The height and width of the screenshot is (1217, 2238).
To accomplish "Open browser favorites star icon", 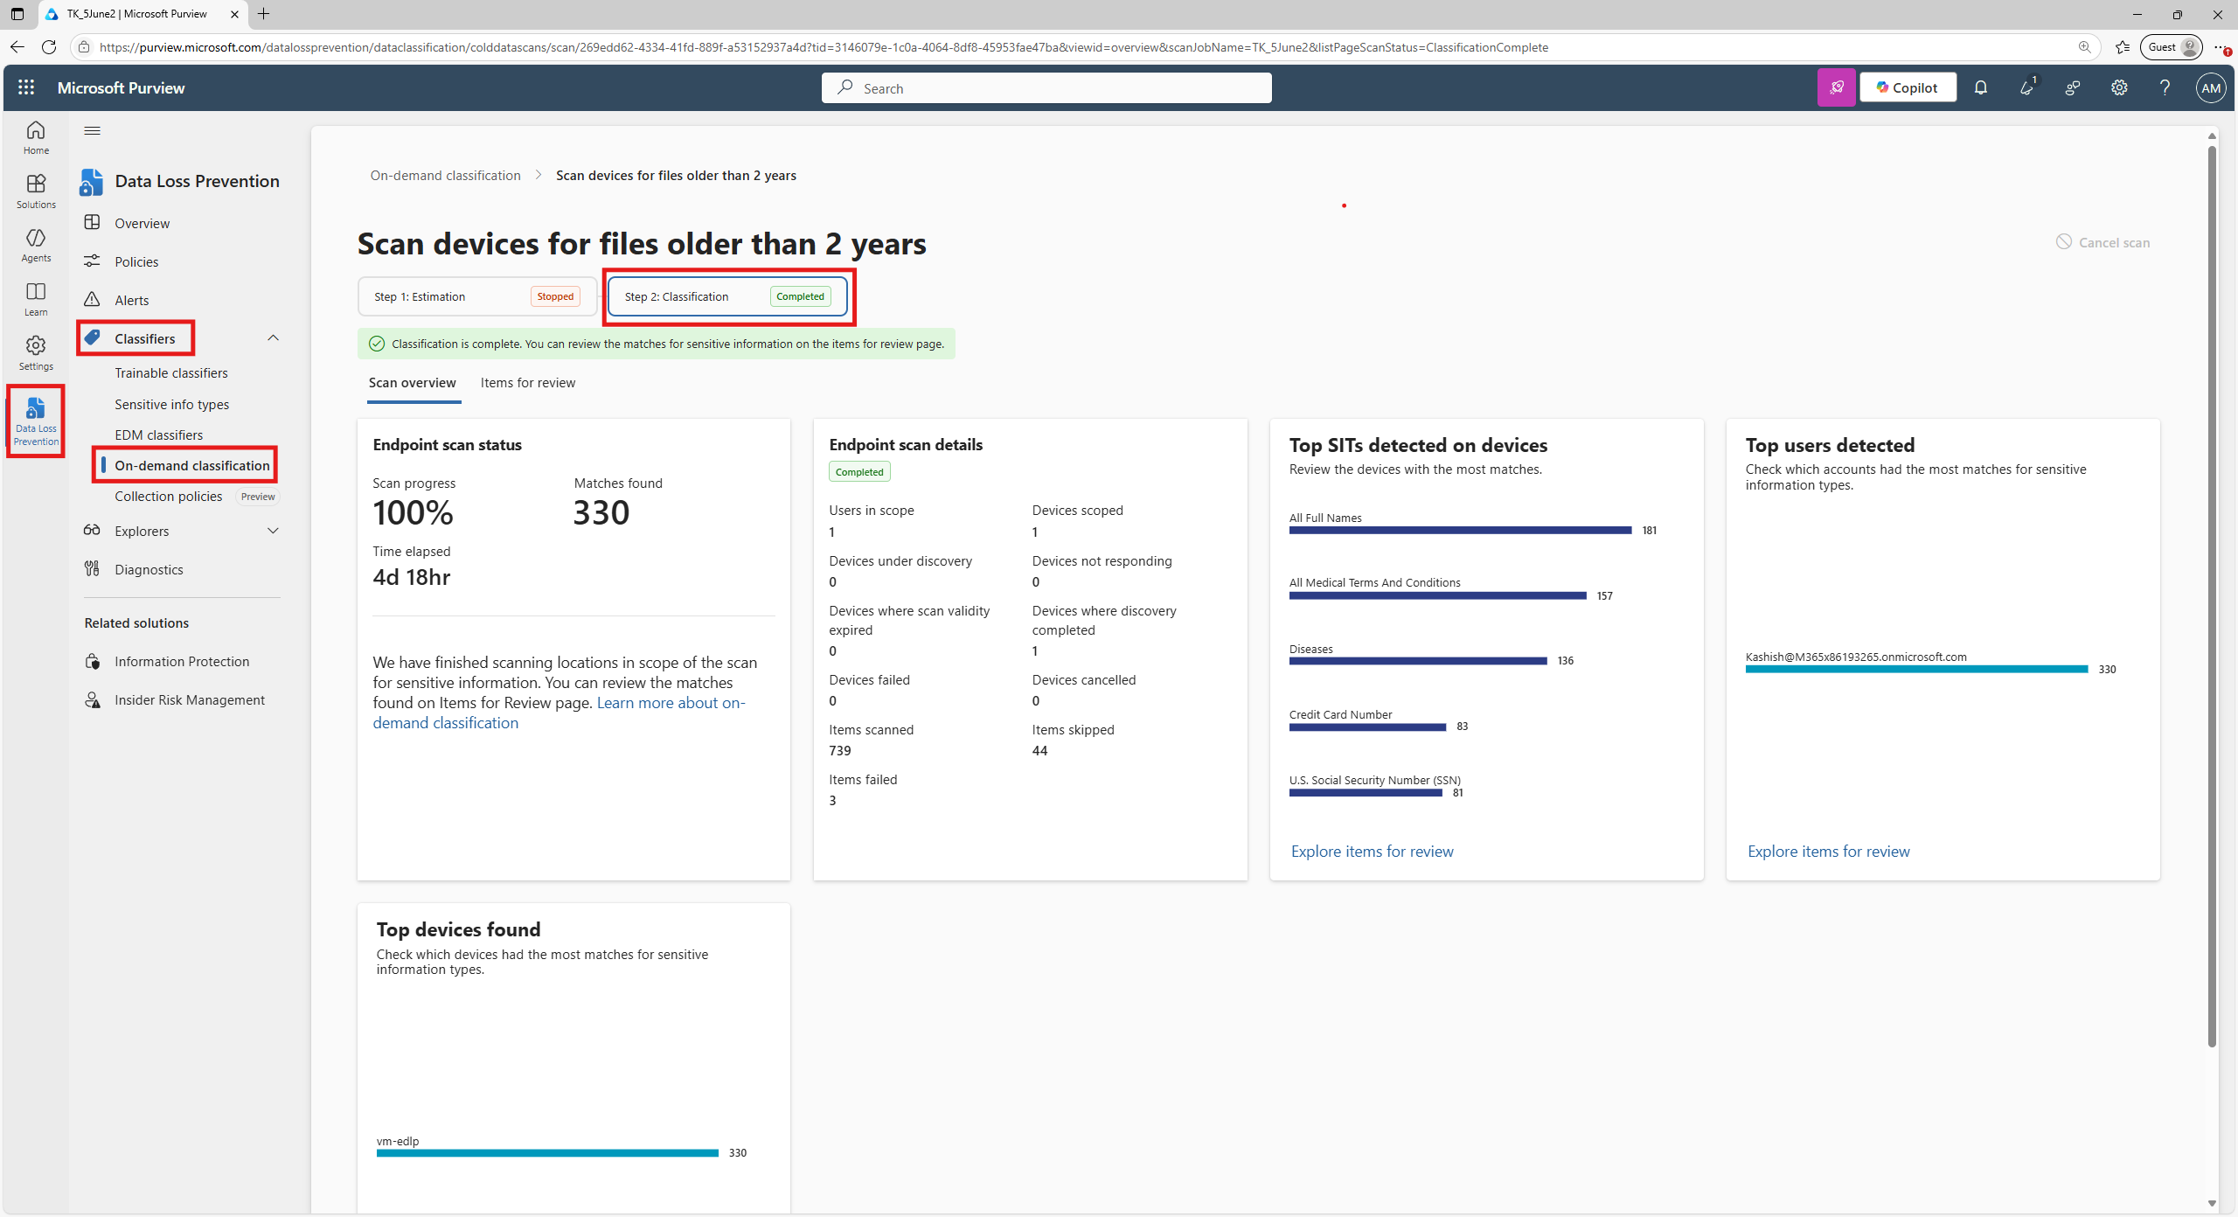I will pyautogui.click(x=2123, y=47).
